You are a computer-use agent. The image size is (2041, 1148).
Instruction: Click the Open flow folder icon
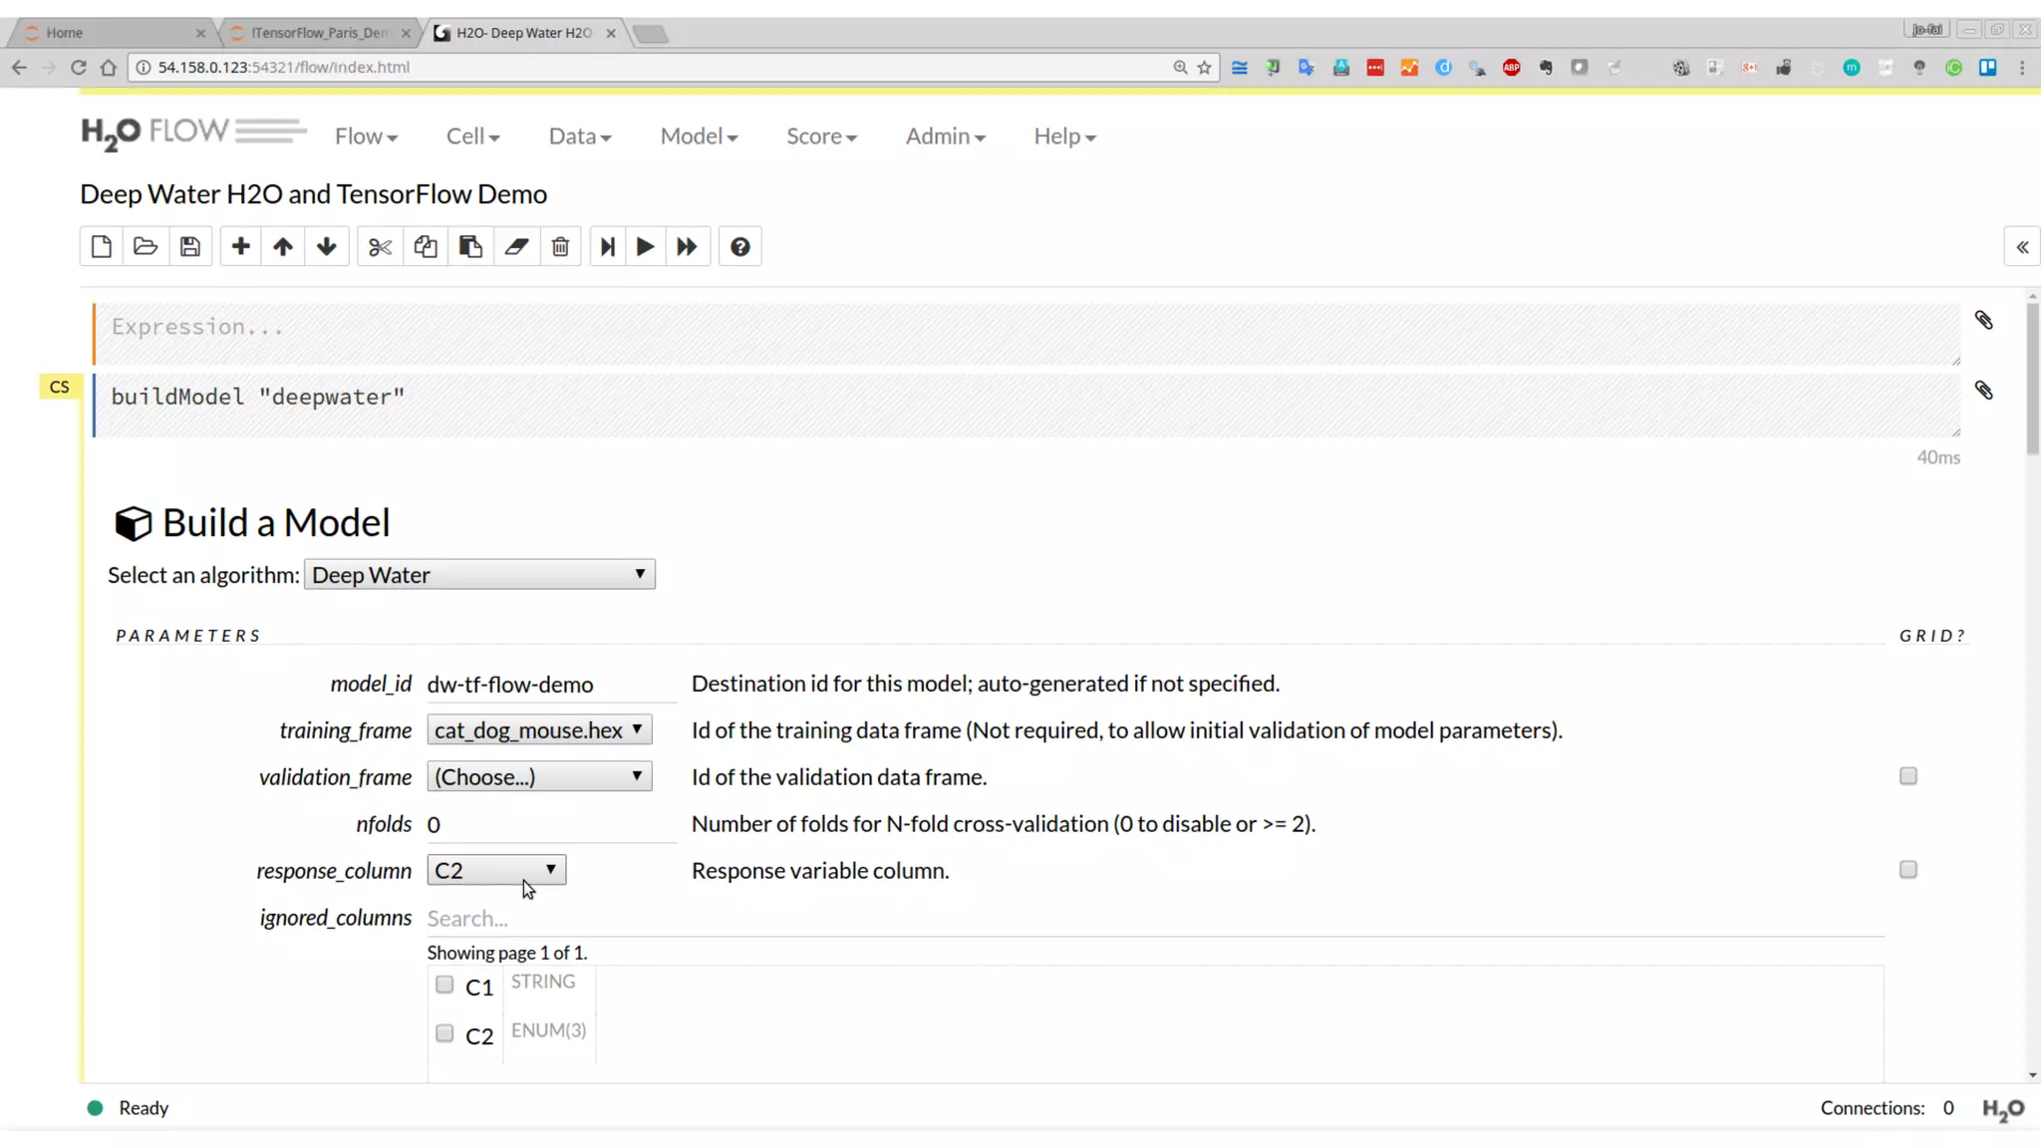pyautogui.click(x=146, y=246)
